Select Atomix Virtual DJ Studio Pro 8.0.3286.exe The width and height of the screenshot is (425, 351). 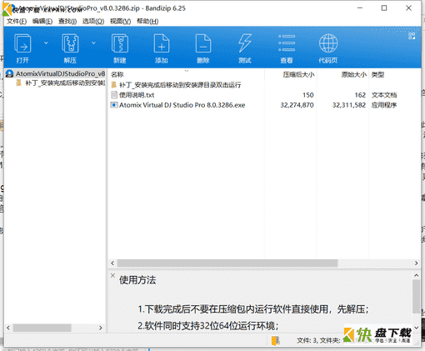[x=182, y=105]
